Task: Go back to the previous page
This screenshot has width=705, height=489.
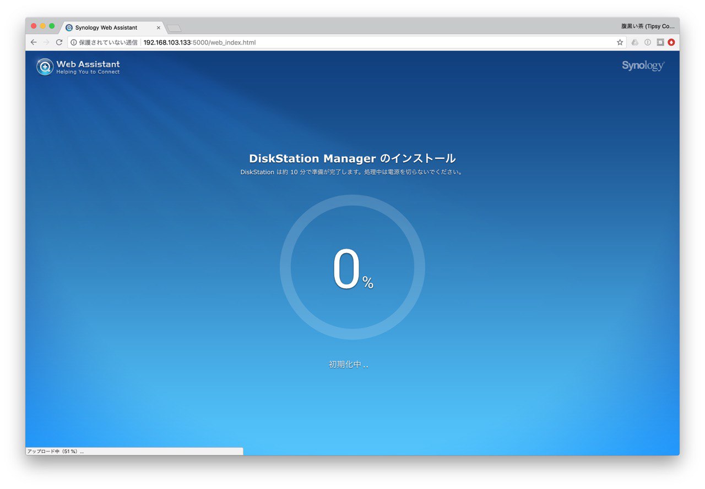Action: point(34,42)
